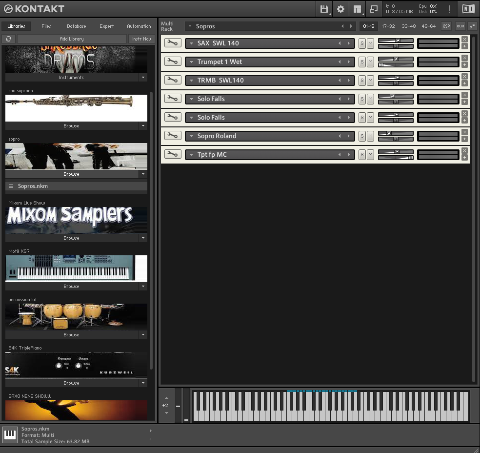Expand SAX SWL 140 with plus button

tap(464, 46)
